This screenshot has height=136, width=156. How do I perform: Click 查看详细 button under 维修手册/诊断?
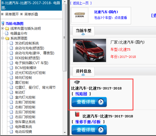pyautogui.click(x=89, y=130)
